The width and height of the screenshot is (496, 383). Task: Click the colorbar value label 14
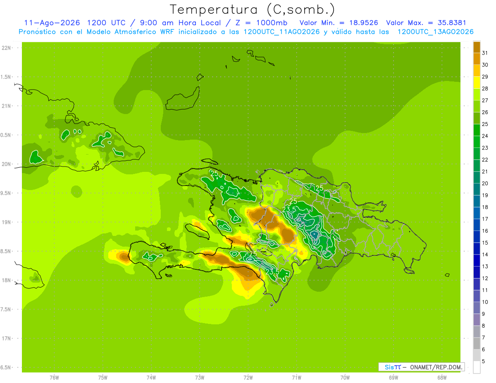coord(485,255)
